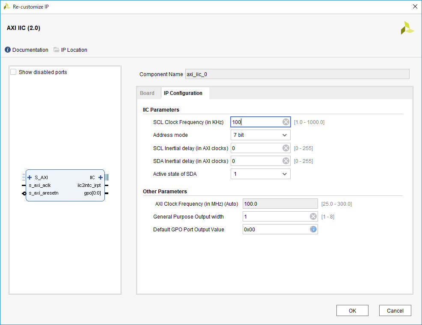The image size is (422, 325).
Task: Click the Default GPO Port info icon
Action: coord(313,229)
